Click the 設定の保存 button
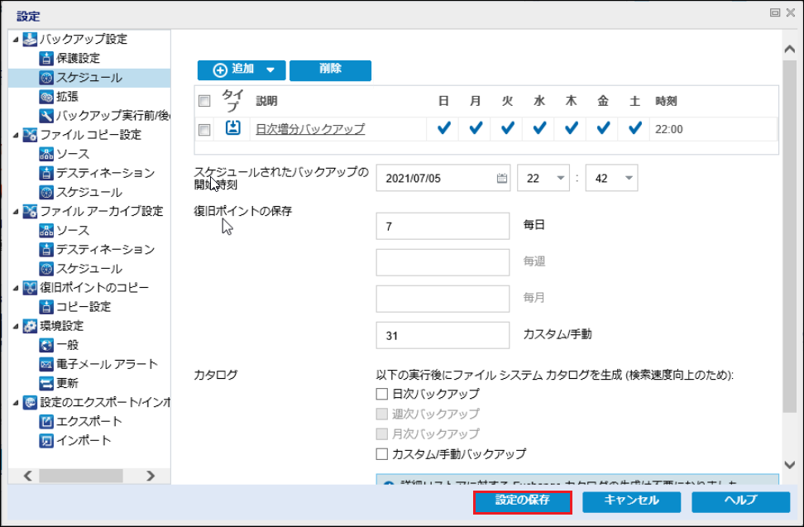The height and width of the screenshot is (527, 804). coord(522,501)
